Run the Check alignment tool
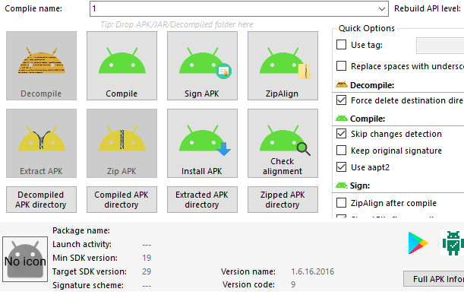The height and width of the screenshot is (295, 464). 283,144
